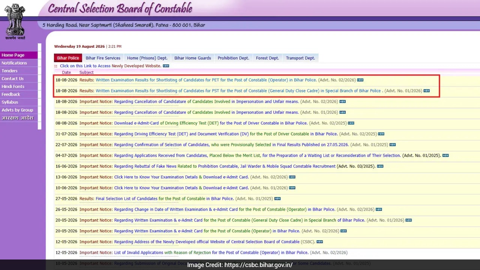The image size is (480, 270).
Task: Click the NEW badge on the Final Selection List row
Action: point(277,199)
